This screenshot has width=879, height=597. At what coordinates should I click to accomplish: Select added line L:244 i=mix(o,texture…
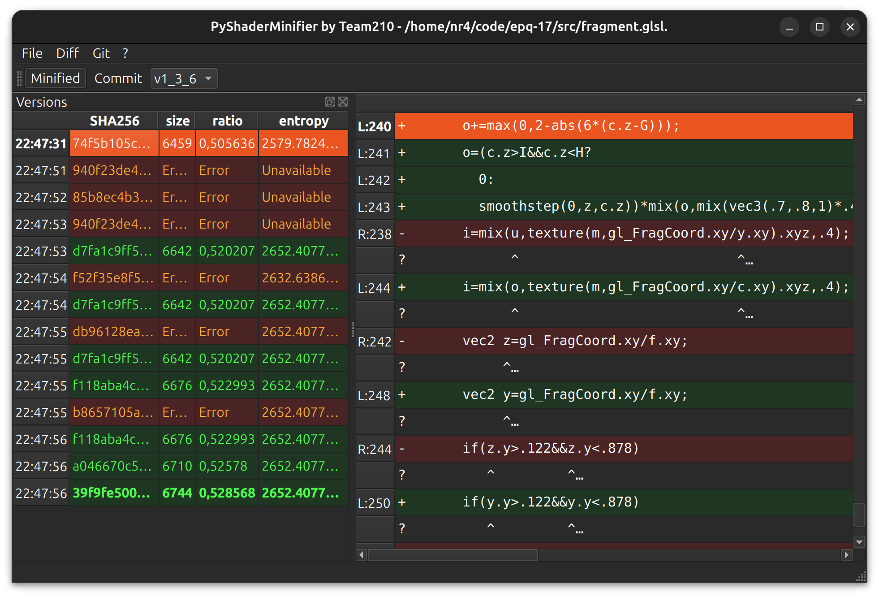(624, 287)
